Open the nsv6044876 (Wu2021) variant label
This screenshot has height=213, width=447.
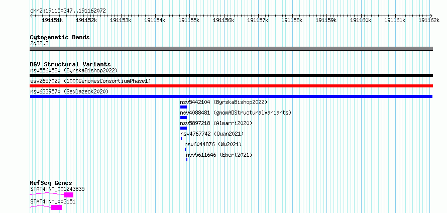[x=213, y=144]
